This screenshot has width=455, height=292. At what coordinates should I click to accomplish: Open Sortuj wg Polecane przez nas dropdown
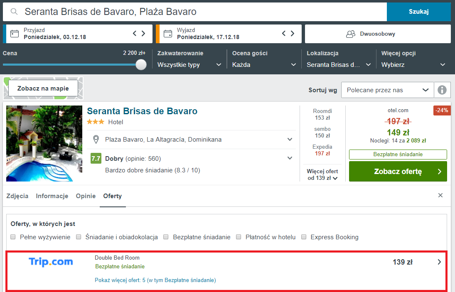(387, 90)
